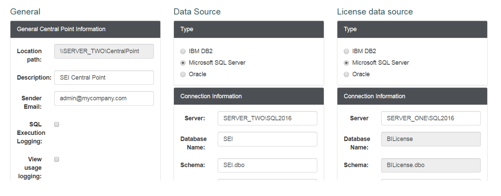Click Data Source Database Name field

[x=267, y=139]
